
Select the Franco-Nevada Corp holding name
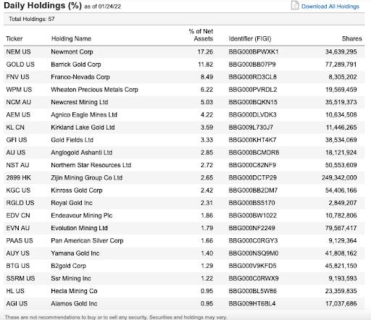(80, 77)
